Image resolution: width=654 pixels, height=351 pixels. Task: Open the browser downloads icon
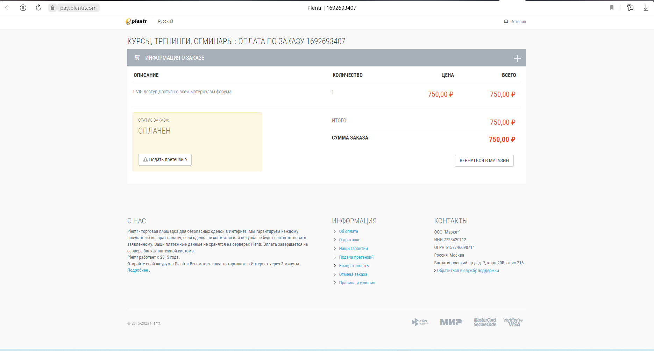click(x=646, y=8)
